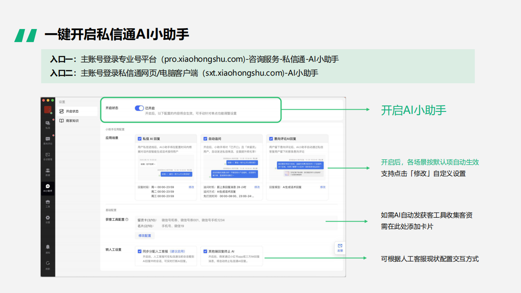Select the 商家知识 settings tab

69,121
